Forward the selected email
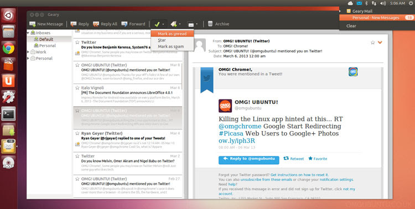The width and height of the screenshot is (415, 209). pyautogui.click(x=133, y=24)
